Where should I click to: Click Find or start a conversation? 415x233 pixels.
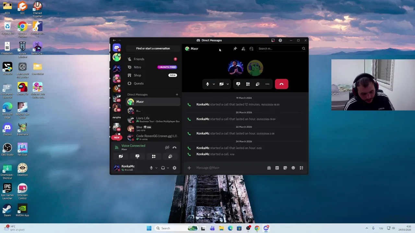point(153,49)
